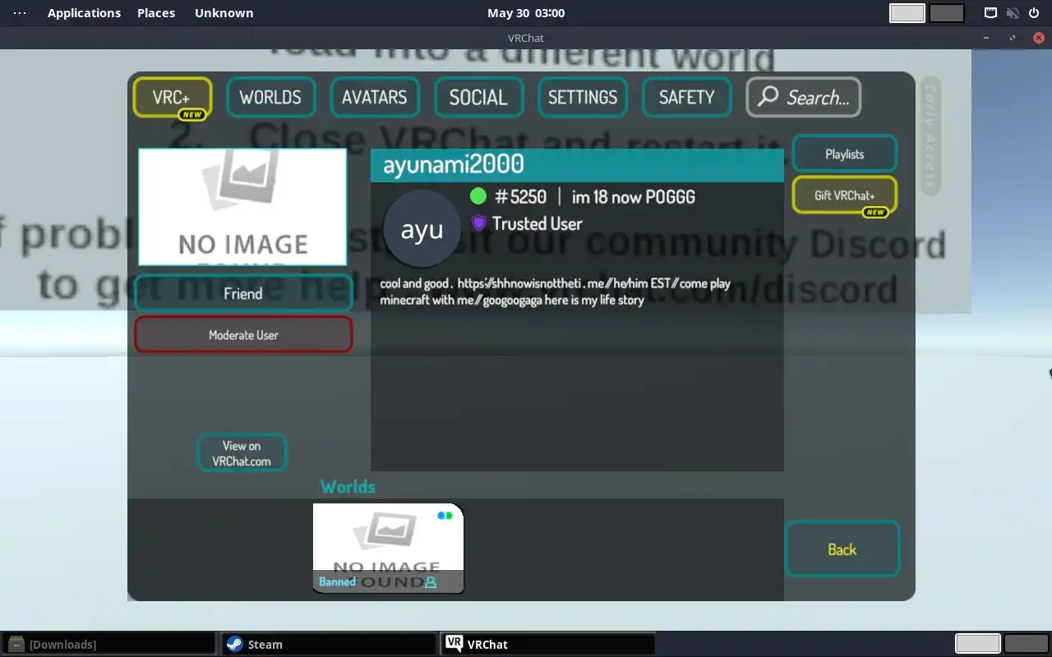Switch to the WORLDS tab
This screenshot has width=1052, height=657.
click(270, 97)
